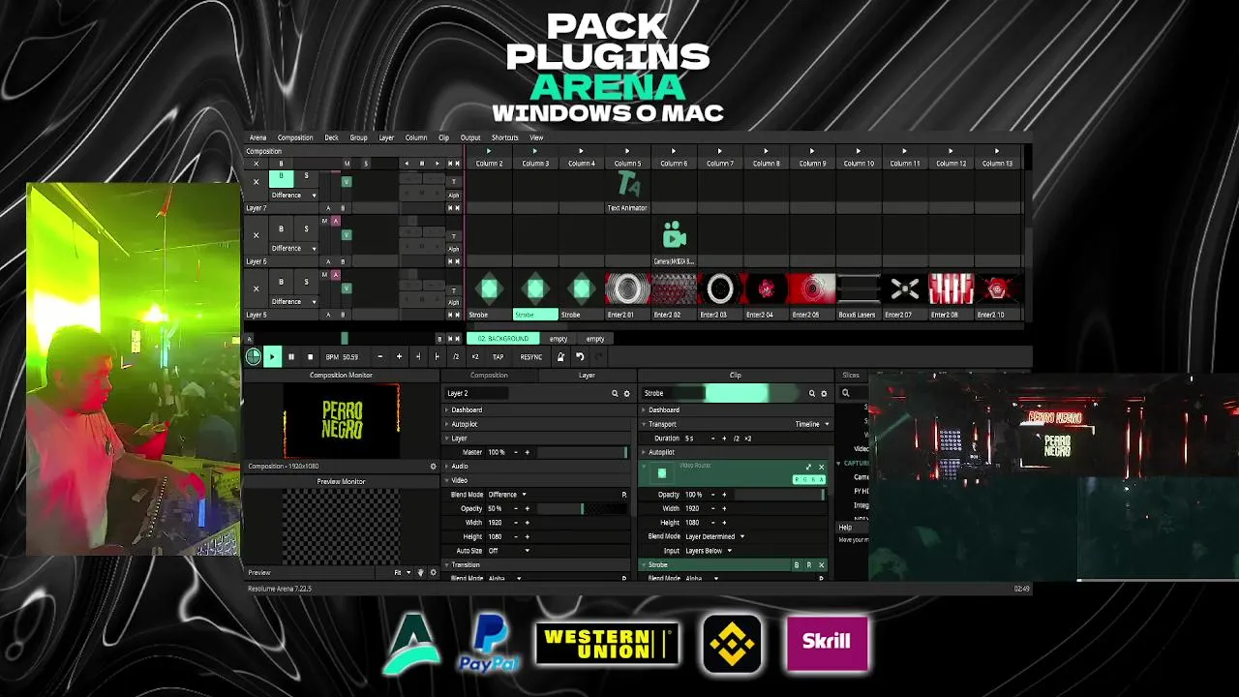This screenshot has width=1239, height=697.
Task: Open the Output menu
Action: (470, 137)
